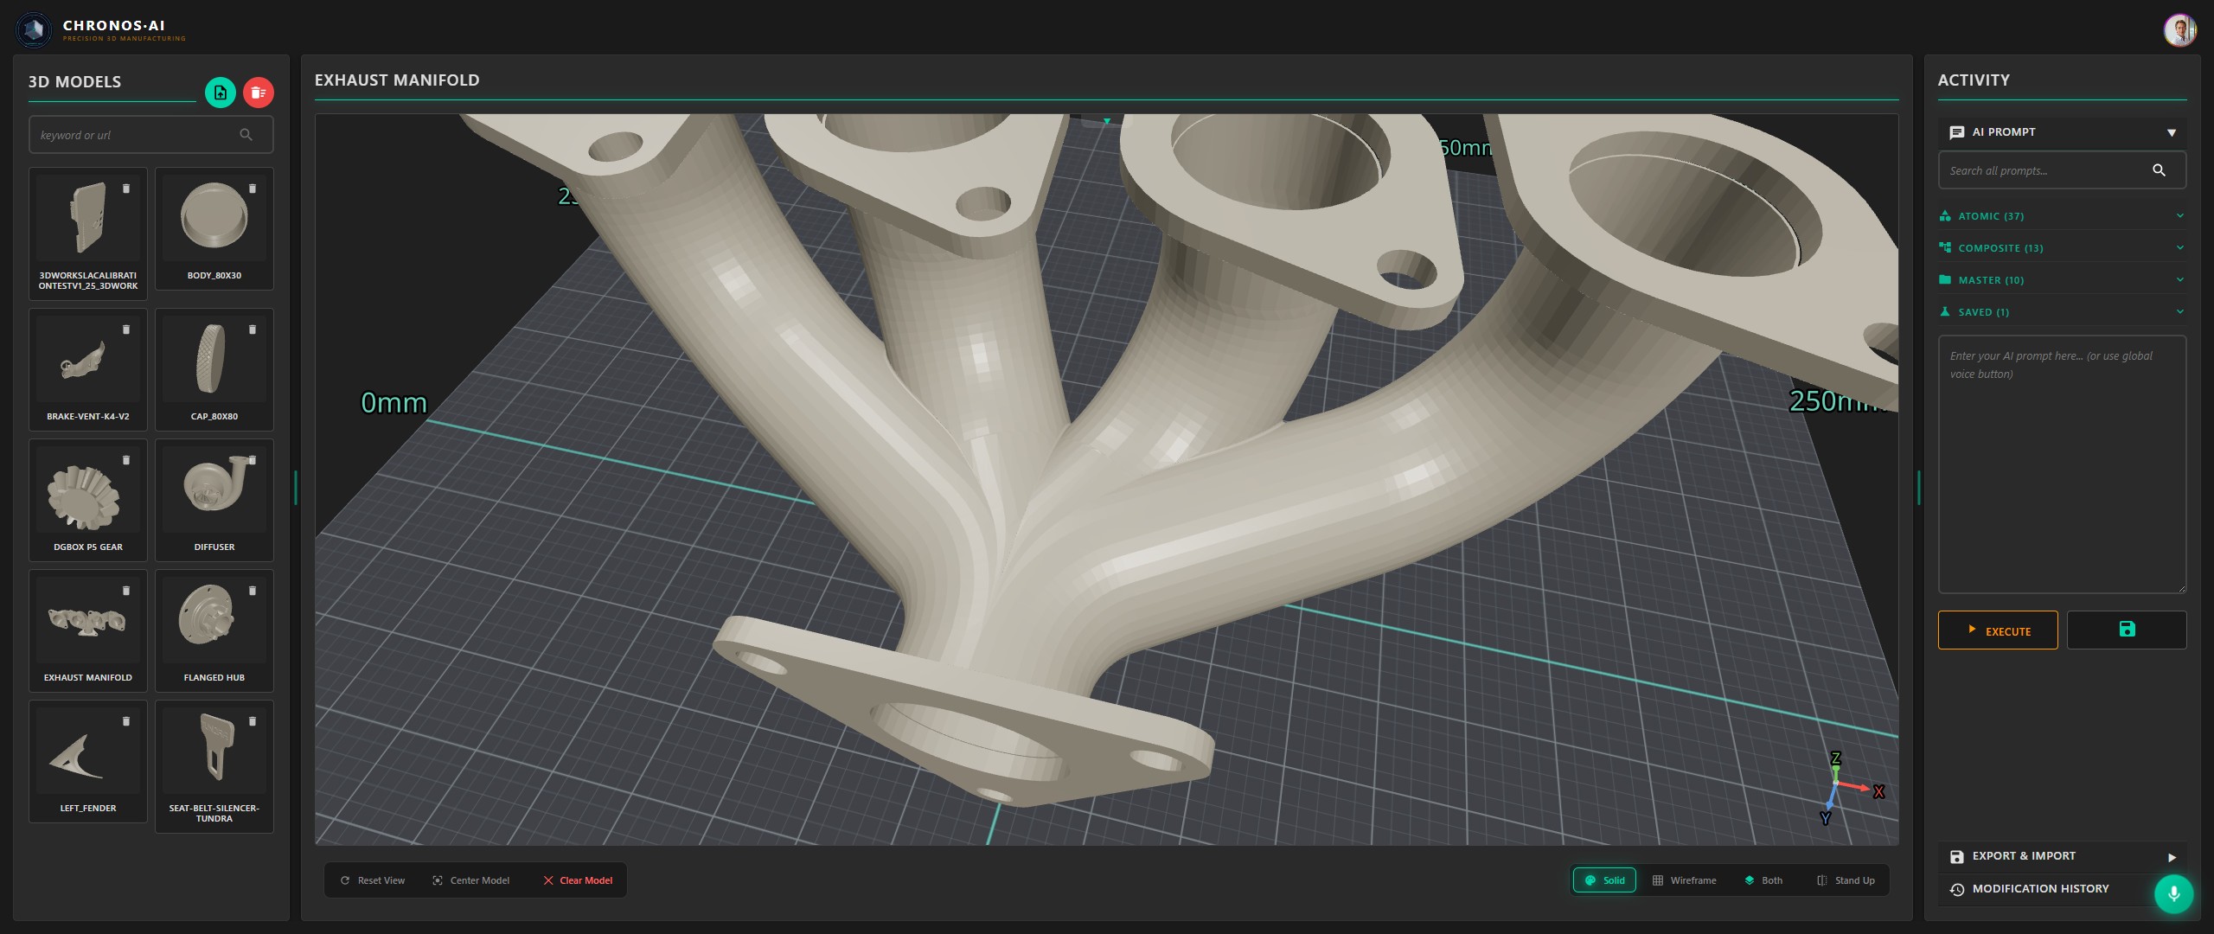Delete DGBOX P5 GEAR via trash icon
2214x934 pixels.
(126, 460)
